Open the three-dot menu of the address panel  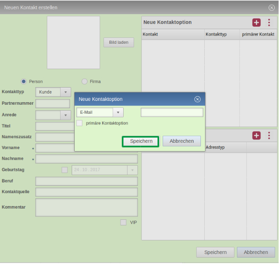[x=269, y=136]
